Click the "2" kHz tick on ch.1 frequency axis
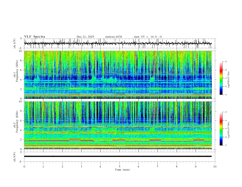This screenshot has height=187, width=242. (x=22, y=89)
